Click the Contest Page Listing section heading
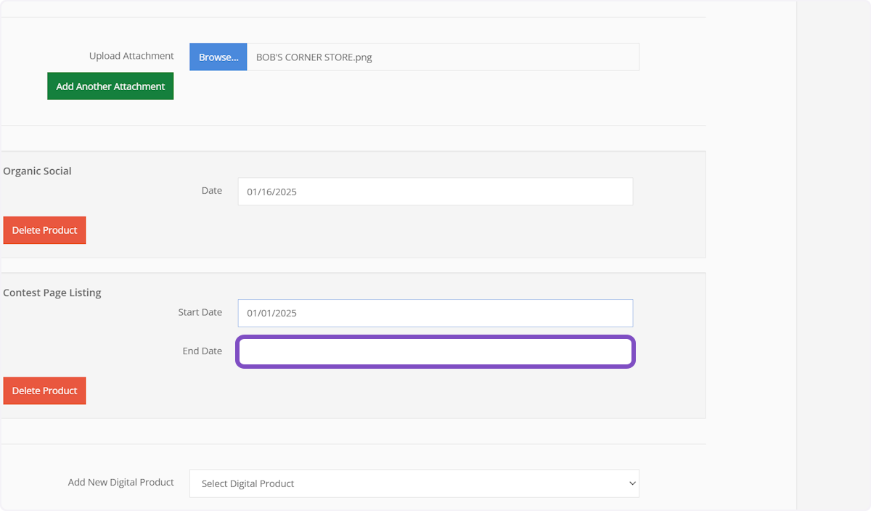The width and height of the screenshot is (871, 511). tap(52, 293)
